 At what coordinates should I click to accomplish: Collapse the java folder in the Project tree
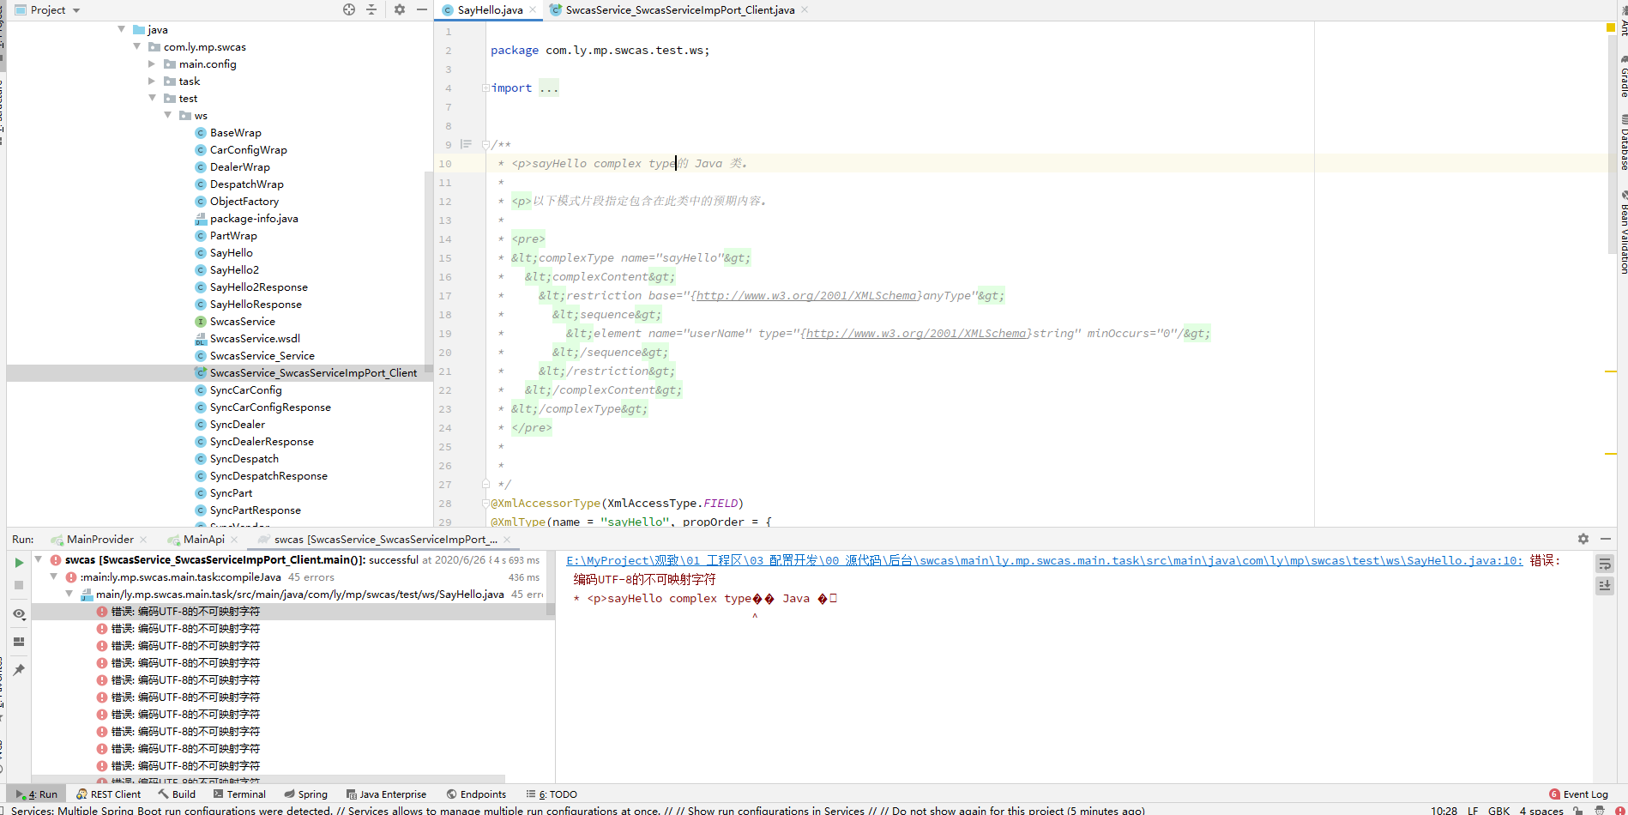click(121, 29)
